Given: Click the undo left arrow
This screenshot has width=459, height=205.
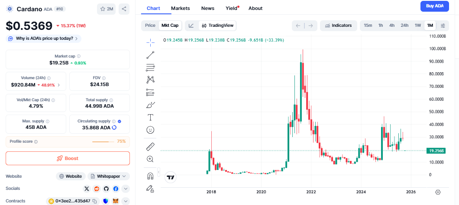Looking at the screenshot, I should click(x=298, y=26).
